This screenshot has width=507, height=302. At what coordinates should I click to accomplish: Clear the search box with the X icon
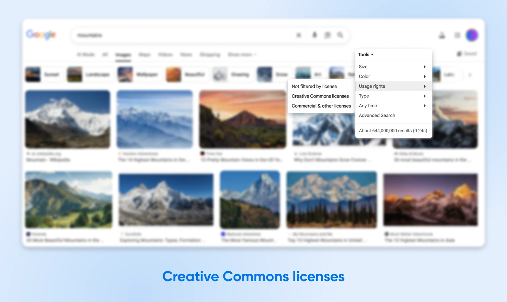pos(298,35)
